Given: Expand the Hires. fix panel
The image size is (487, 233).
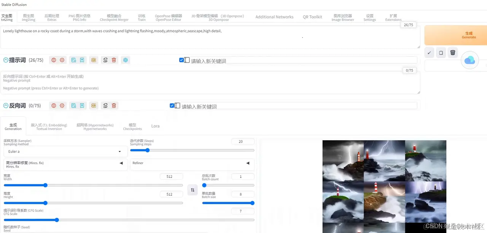Looking at the screenshot, I should click(65, 165).
